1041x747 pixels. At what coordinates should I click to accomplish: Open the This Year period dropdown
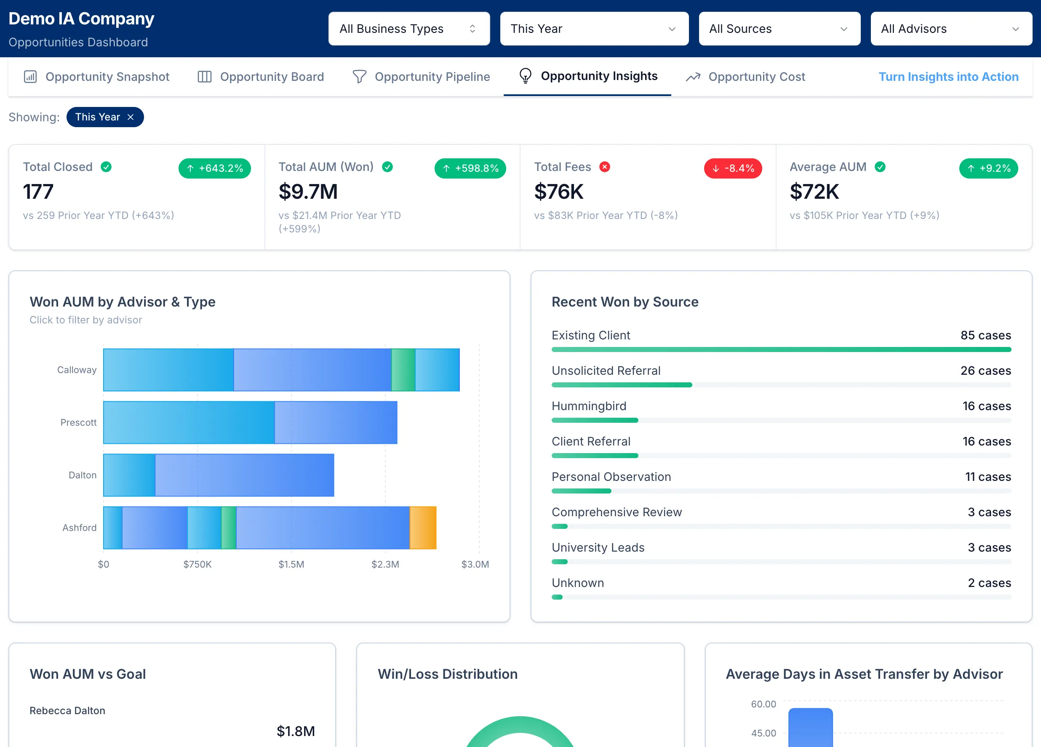point(594,29)
